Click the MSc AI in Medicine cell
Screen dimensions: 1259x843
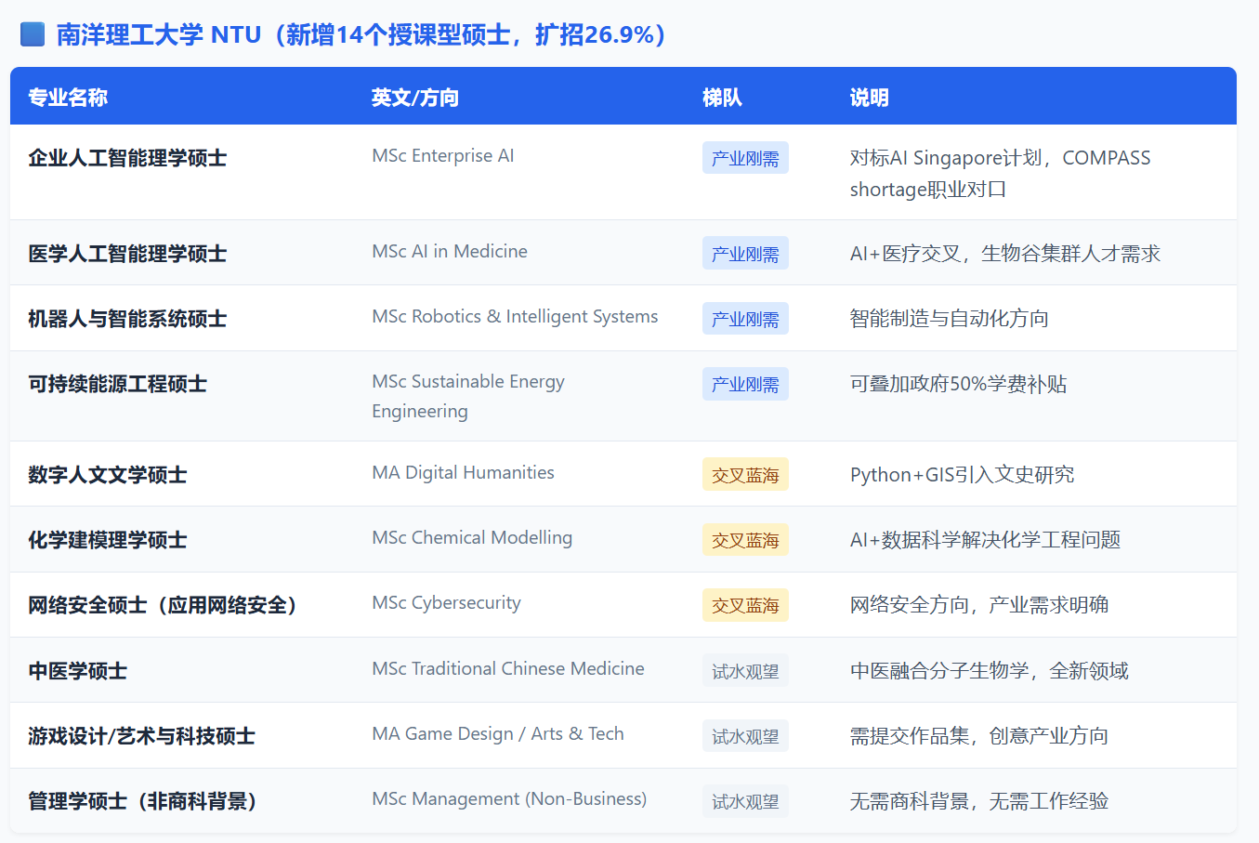(x=450, y=252)
